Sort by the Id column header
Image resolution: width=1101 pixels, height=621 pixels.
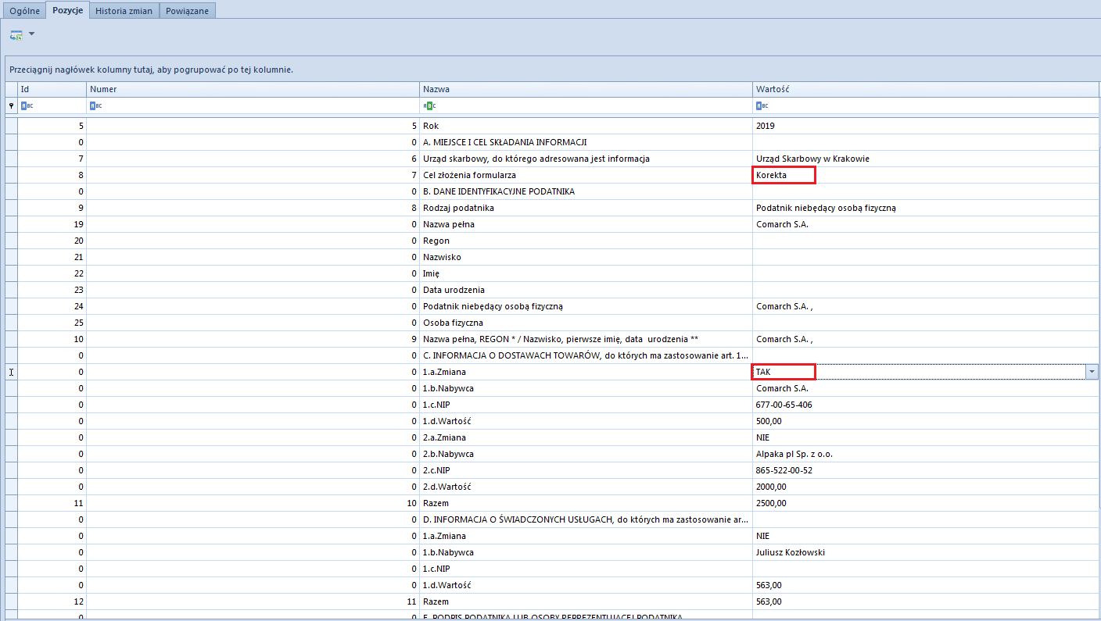[x=52, y=89]
